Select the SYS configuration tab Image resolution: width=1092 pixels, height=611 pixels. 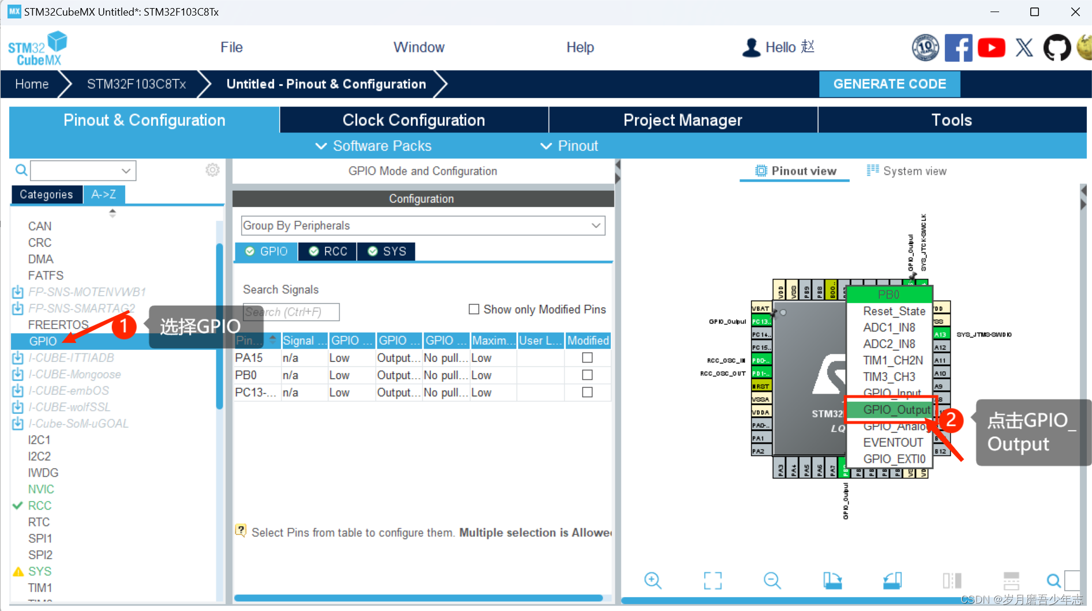pyautogui.click(x=386, y=251)
